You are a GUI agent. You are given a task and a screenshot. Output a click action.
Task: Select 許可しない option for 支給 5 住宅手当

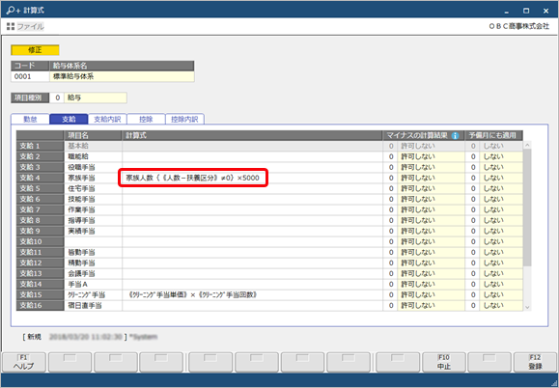(x=431, y=188)
